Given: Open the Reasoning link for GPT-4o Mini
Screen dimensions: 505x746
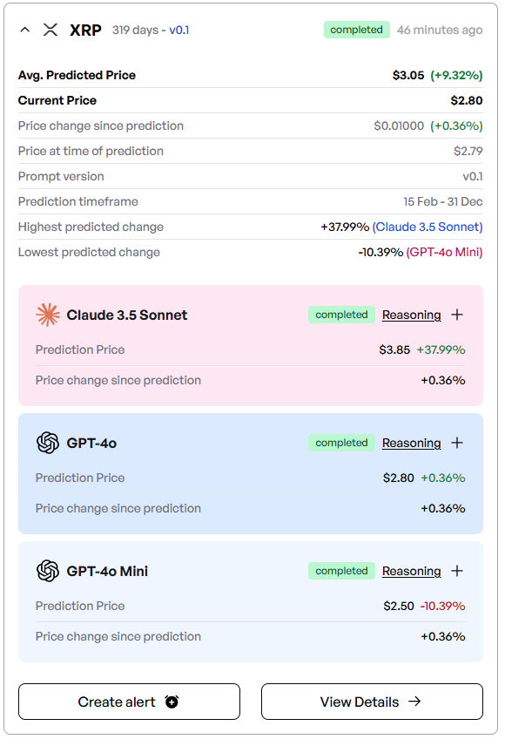Looking at the screenshot, I should tap(411, 571).
